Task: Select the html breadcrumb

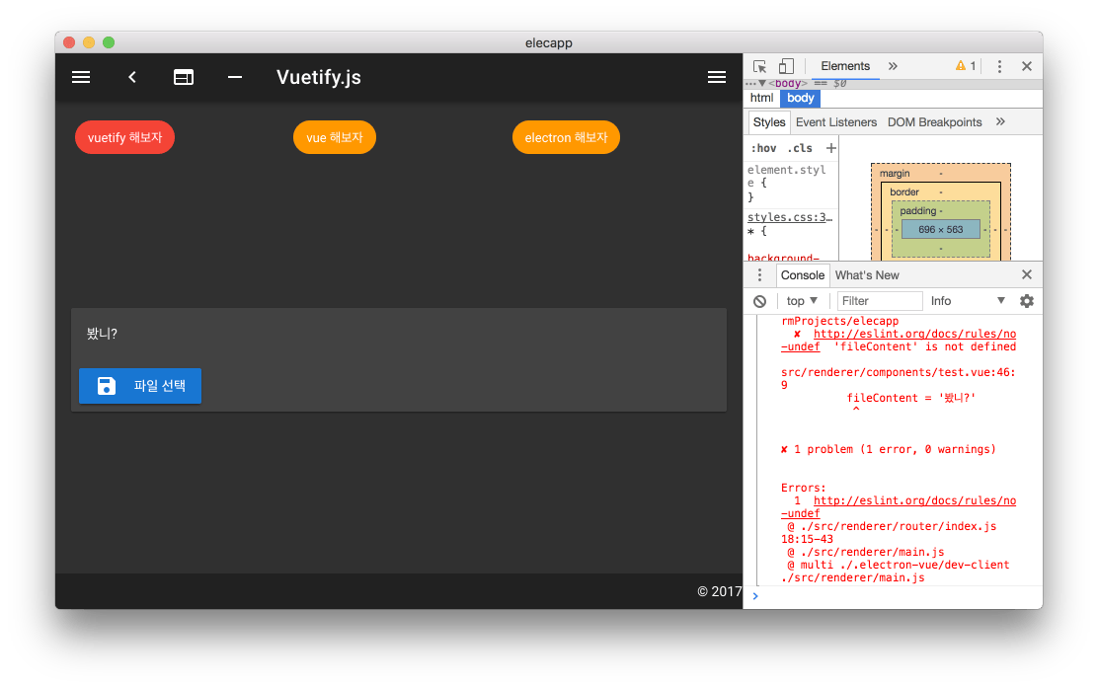Action: click(762, 98)
